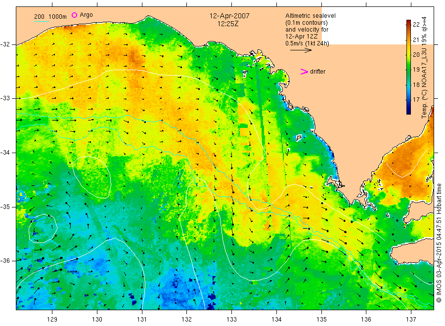Click the 'Altimetric sealevel' caption text
This screenshot has height=326, width=445.
(x=311, y=16)
